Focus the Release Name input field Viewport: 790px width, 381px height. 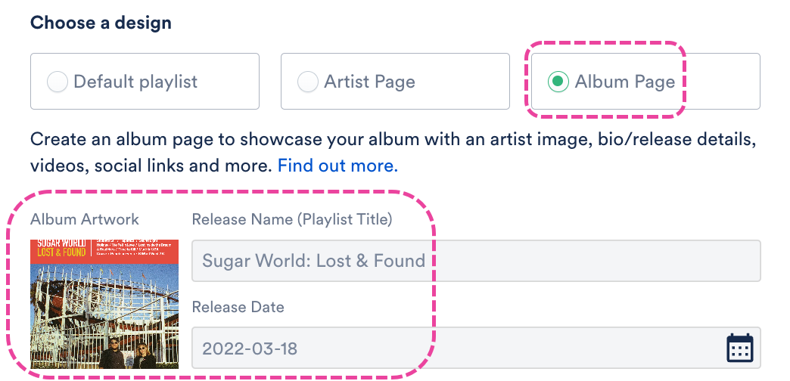pyautogui.click(x=476, y=261)
